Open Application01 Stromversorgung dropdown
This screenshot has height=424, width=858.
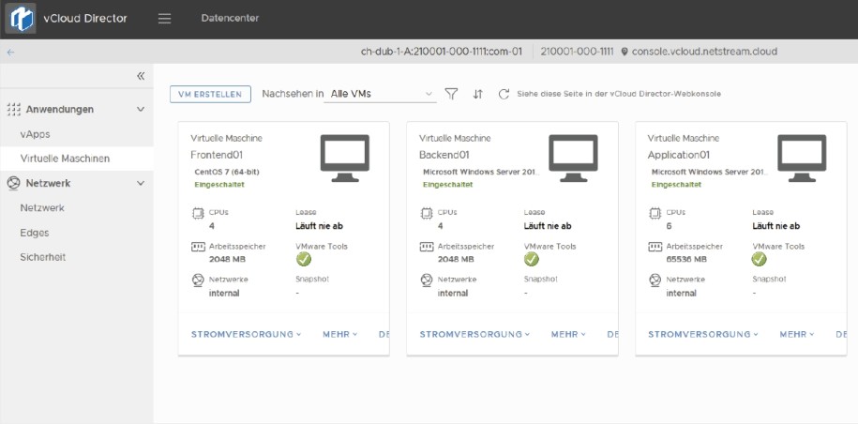[703, 334]
